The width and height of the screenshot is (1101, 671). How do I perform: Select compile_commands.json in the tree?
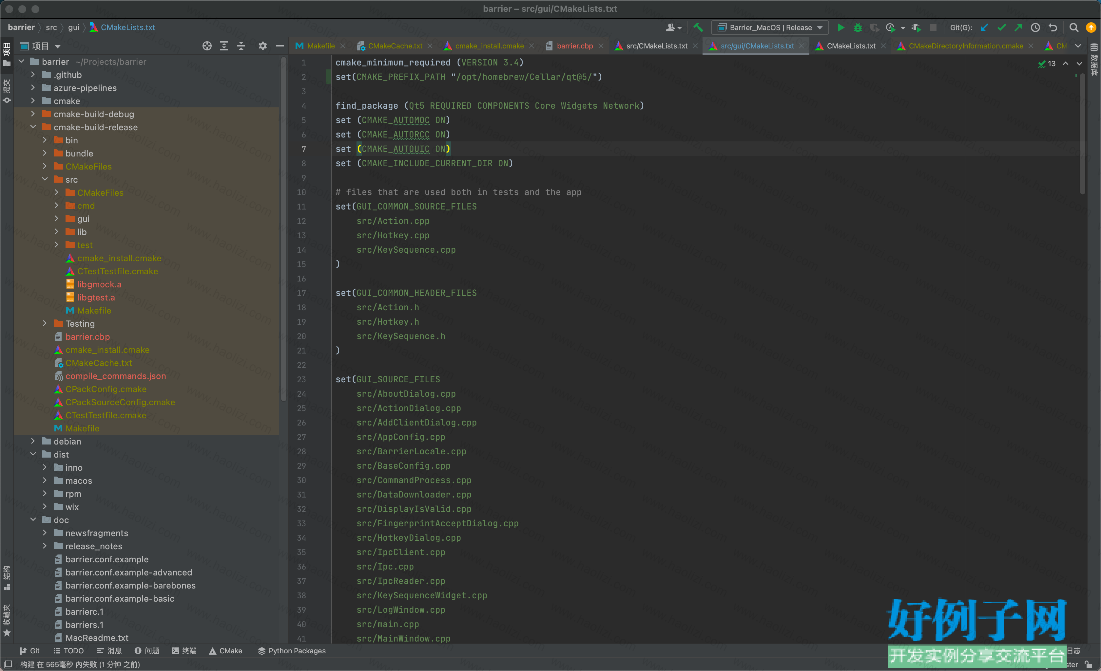coord(115,376)
